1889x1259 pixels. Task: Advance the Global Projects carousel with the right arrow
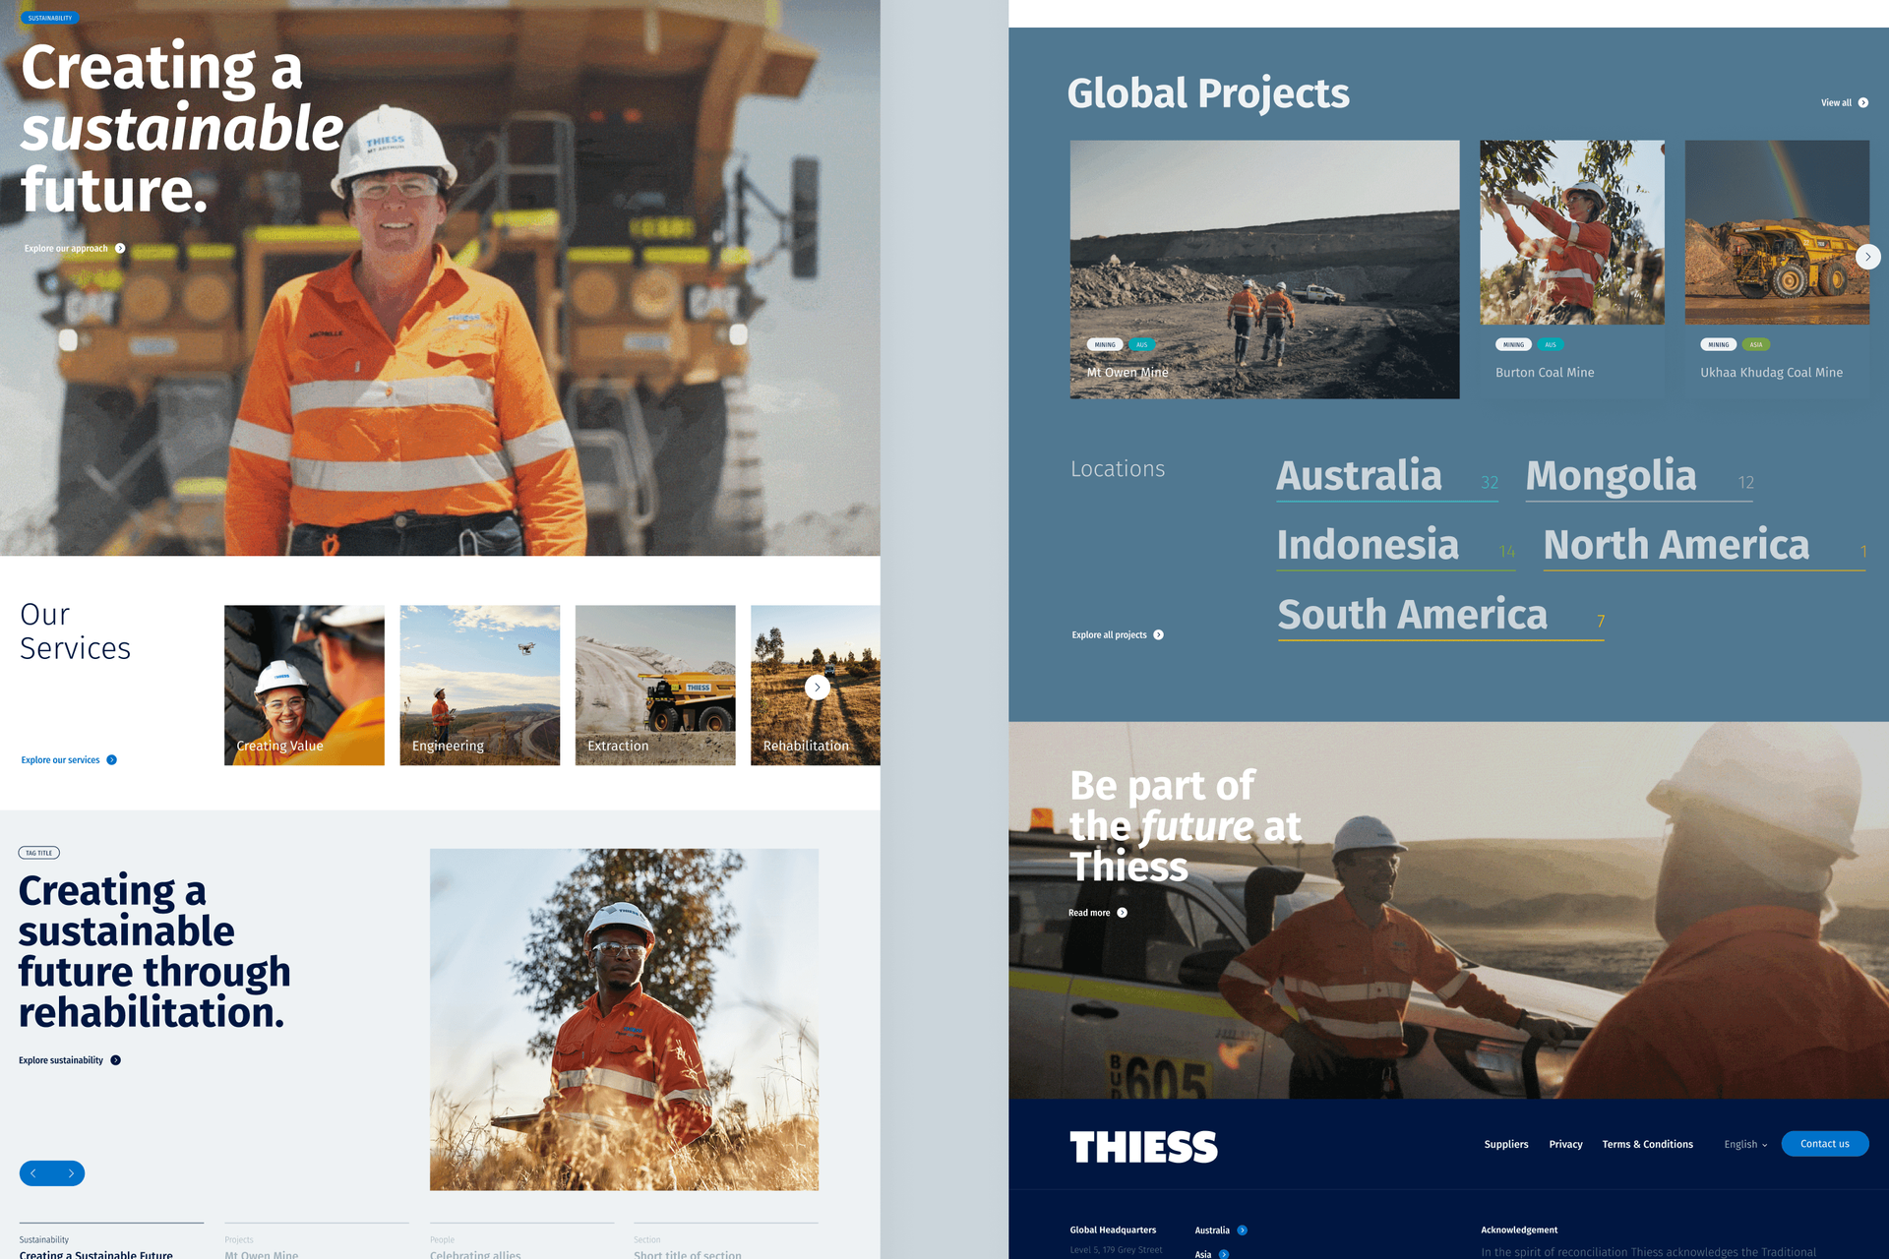(1867, 257)
